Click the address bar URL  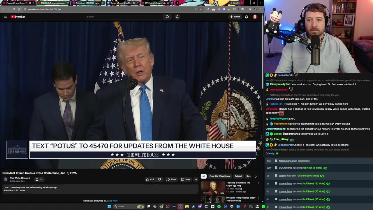pyautogui.click(x=44, y=9)
